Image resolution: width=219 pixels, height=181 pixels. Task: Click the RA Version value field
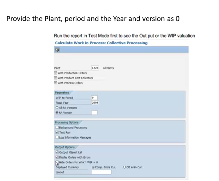click(94, 113)
